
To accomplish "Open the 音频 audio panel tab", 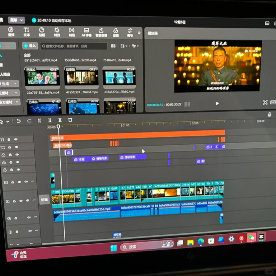I will point(11,32).
